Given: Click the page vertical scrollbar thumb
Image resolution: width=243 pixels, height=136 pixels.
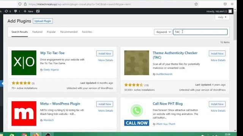Looking at the screenshot, I should (x=235, y=25).
